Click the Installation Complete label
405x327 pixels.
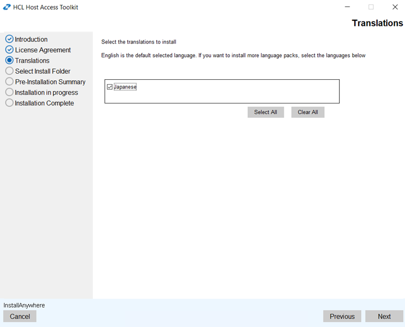[44, 103]
